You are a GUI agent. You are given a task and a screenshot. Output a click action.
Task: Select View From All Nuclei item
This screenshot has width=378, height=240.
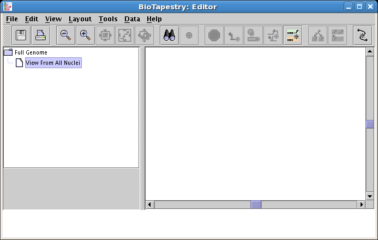point(53,63)
